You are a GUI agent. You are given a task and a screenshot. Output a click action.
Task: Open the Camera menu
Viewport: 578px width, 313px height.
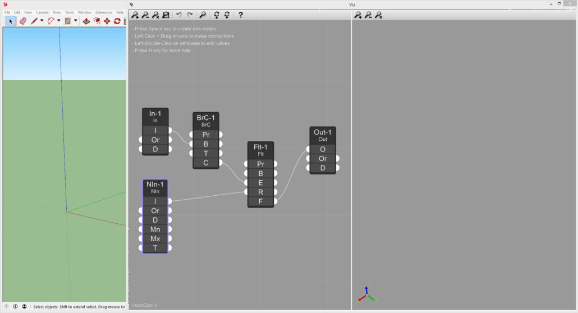pos(42,12)
